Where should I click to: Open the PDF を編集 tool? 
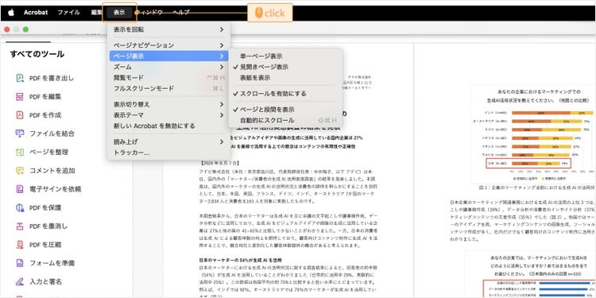coord(45,96)
